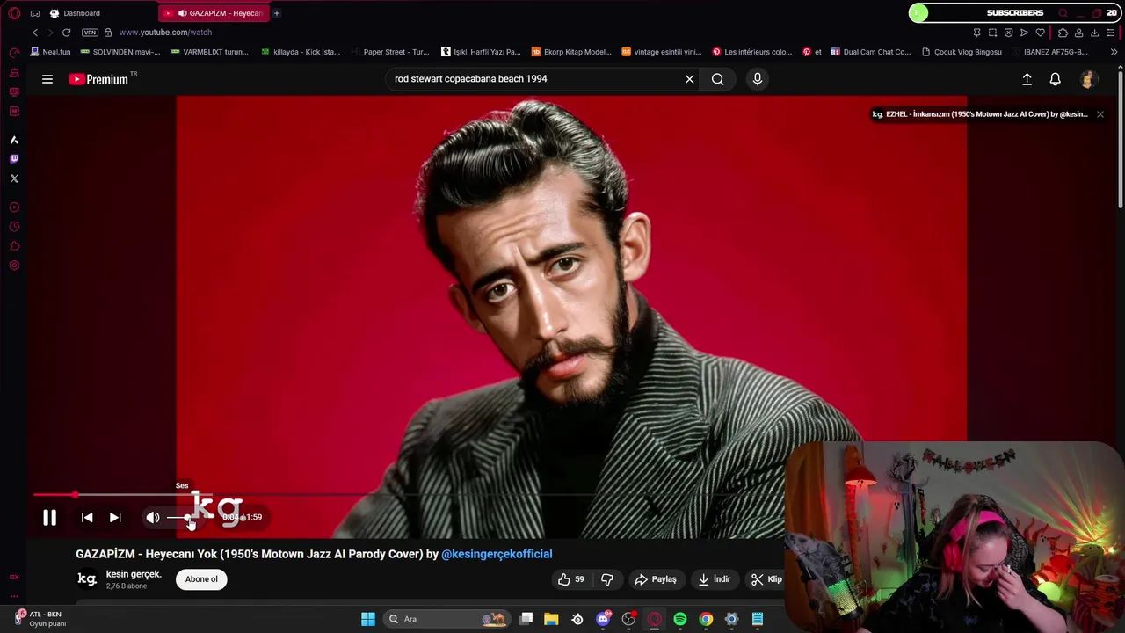Start voice search with the microphone
The height and width of the screenshot is (633, 1125).
(x=758, y=79)
